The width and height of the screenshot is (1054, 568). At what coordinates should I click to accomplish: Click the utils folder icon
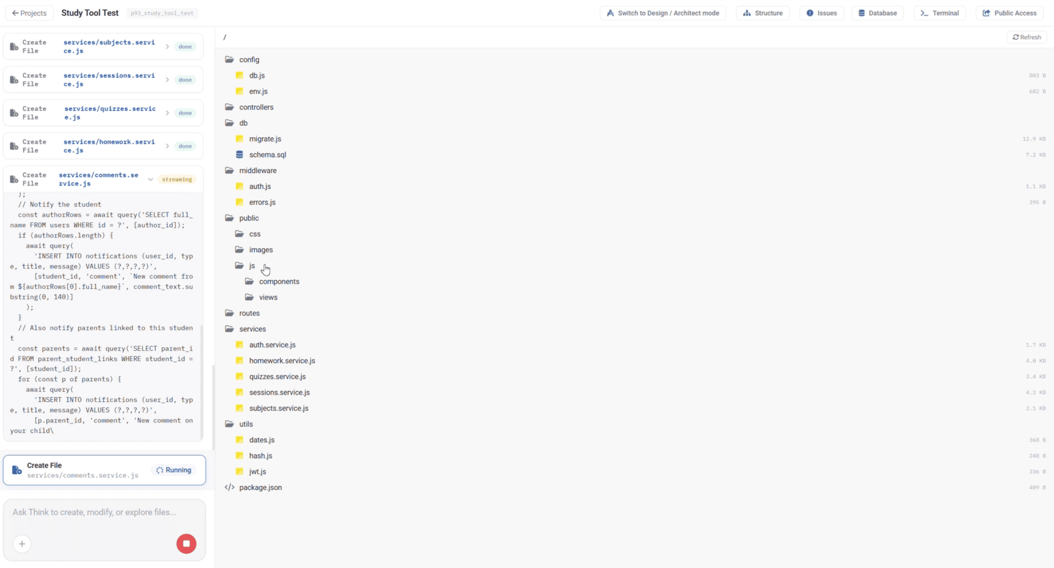229,424
